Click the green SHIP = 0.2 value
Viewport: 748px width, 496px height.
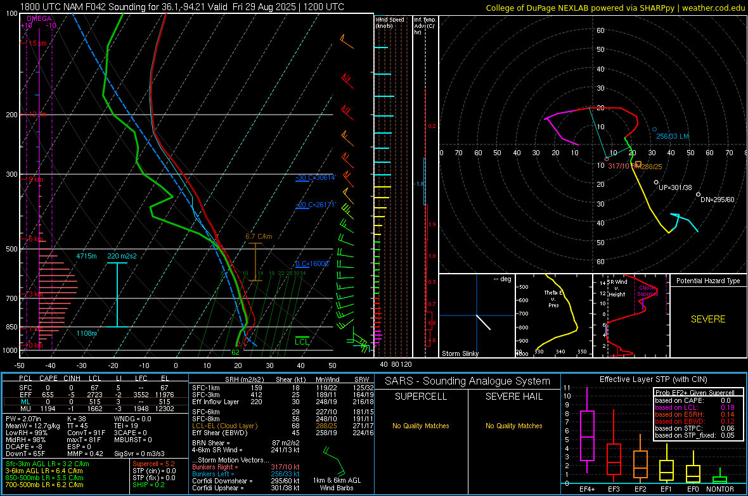(148, 485)
